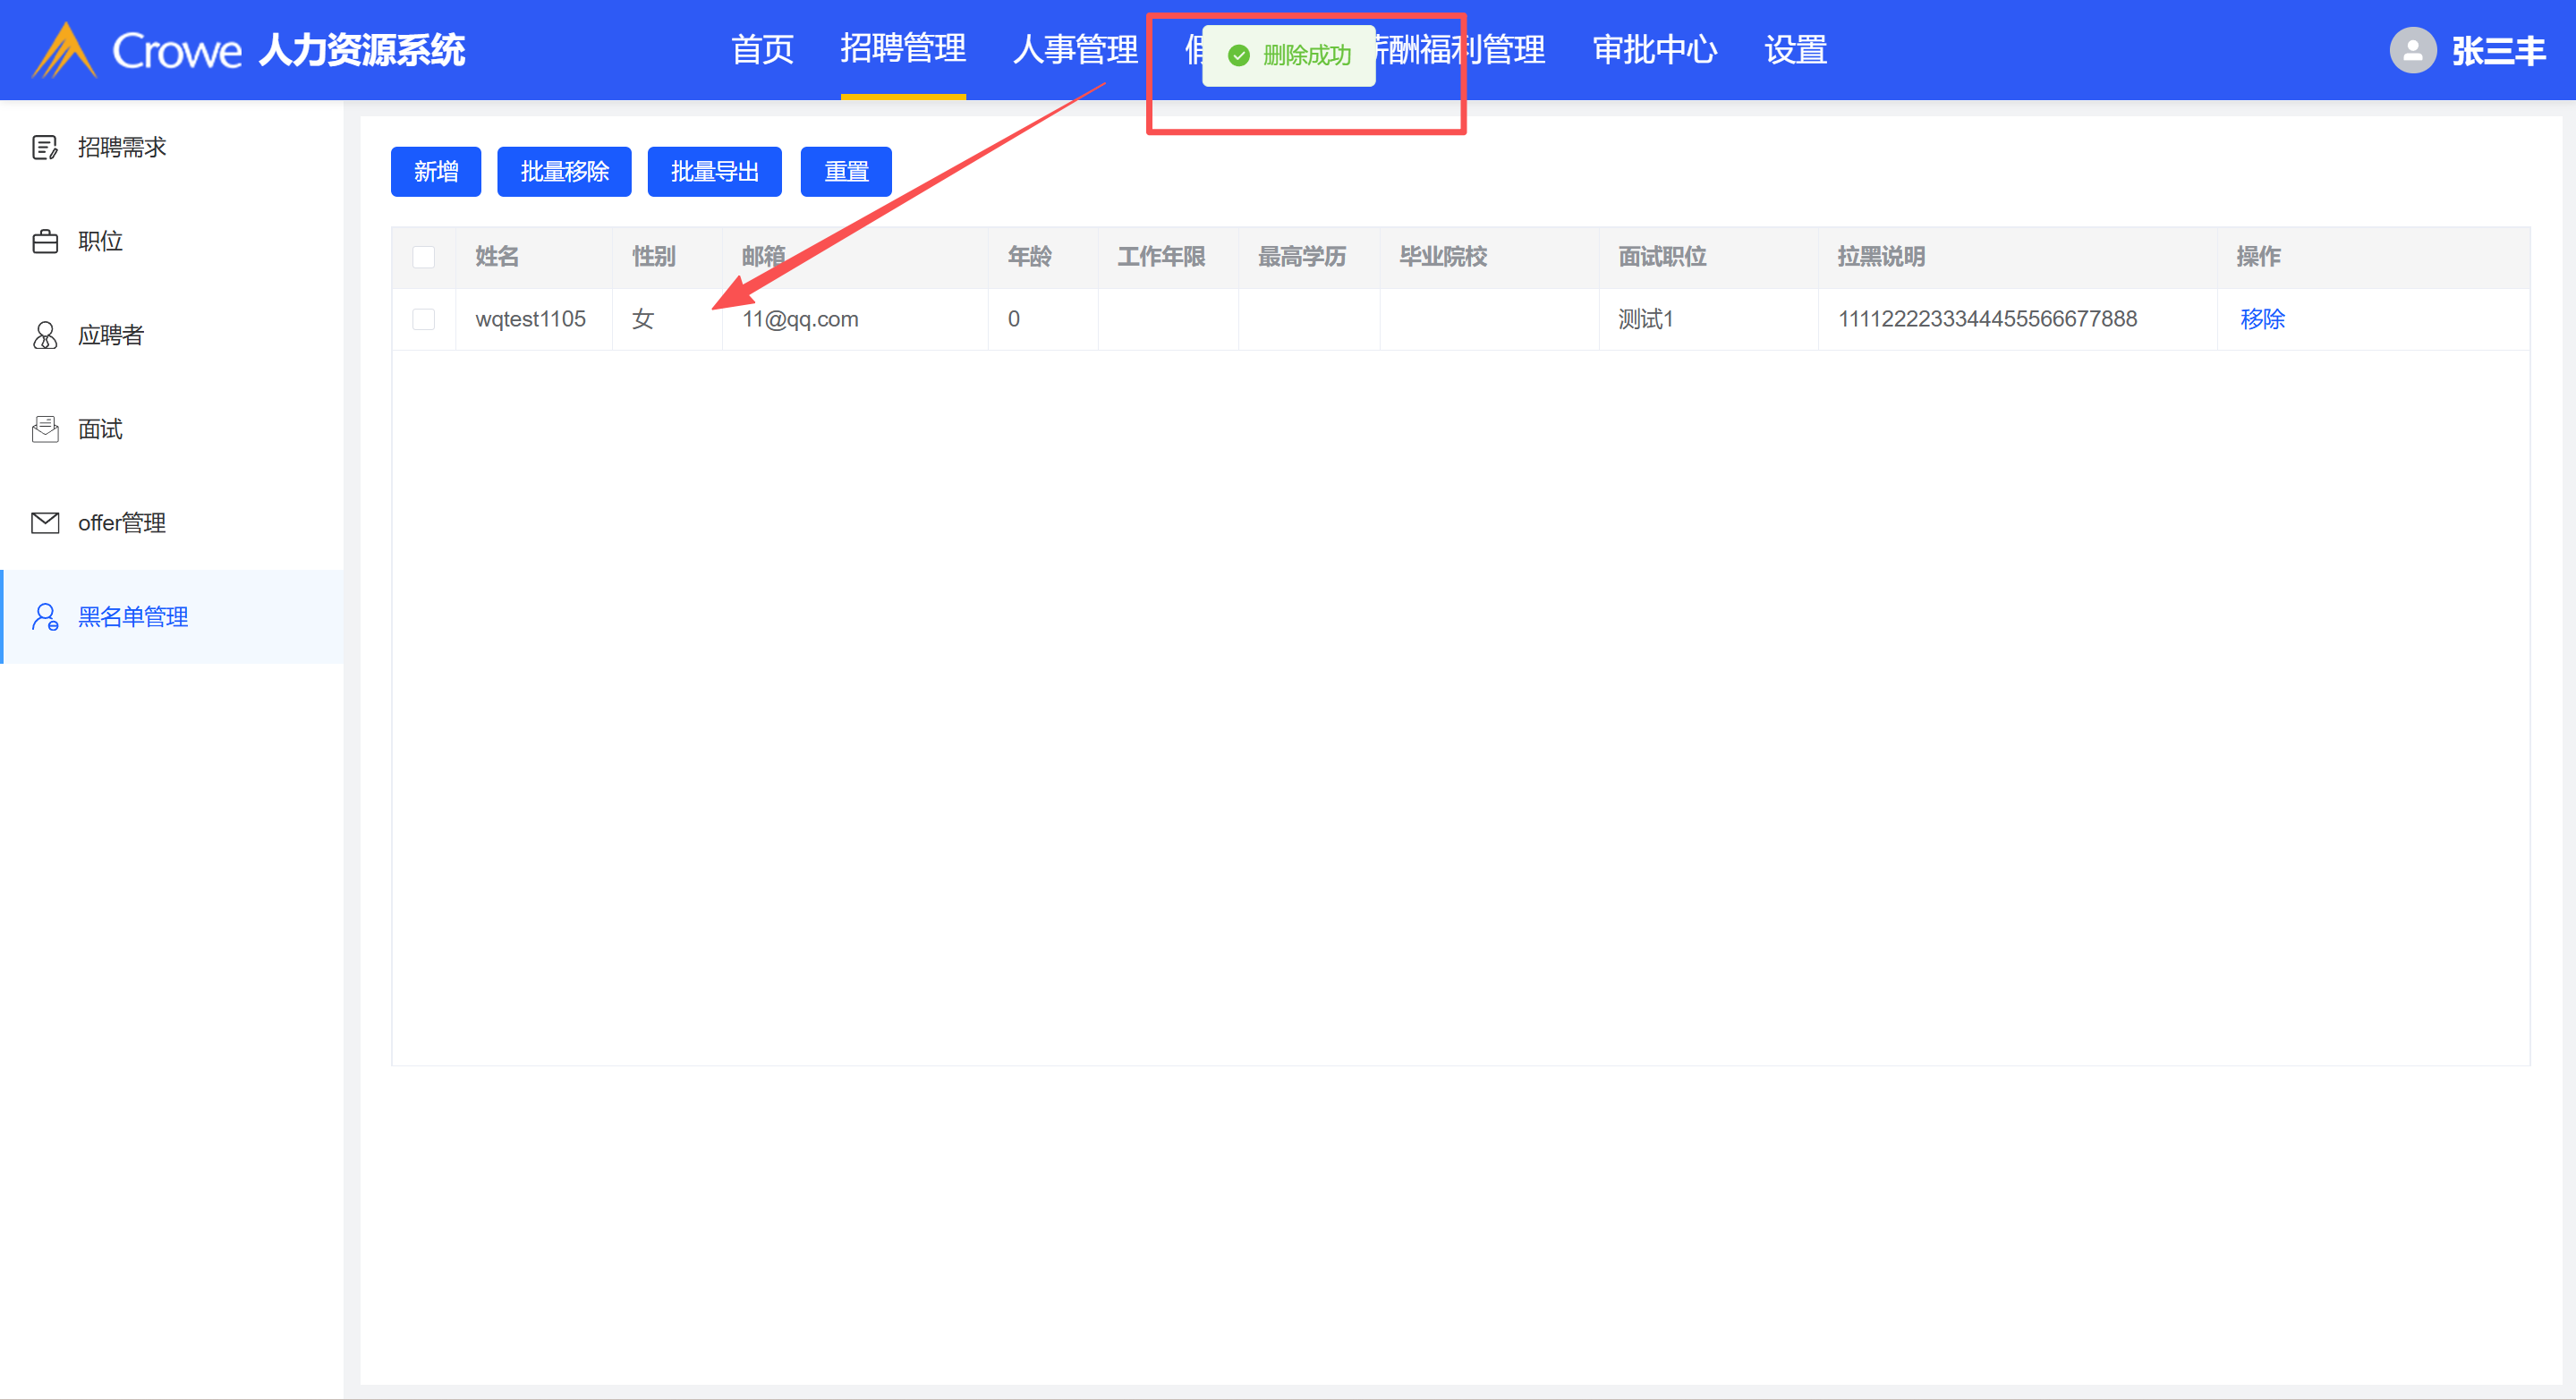
Task: Toggle the select-all header checkbox
Action: pos(423,257)
